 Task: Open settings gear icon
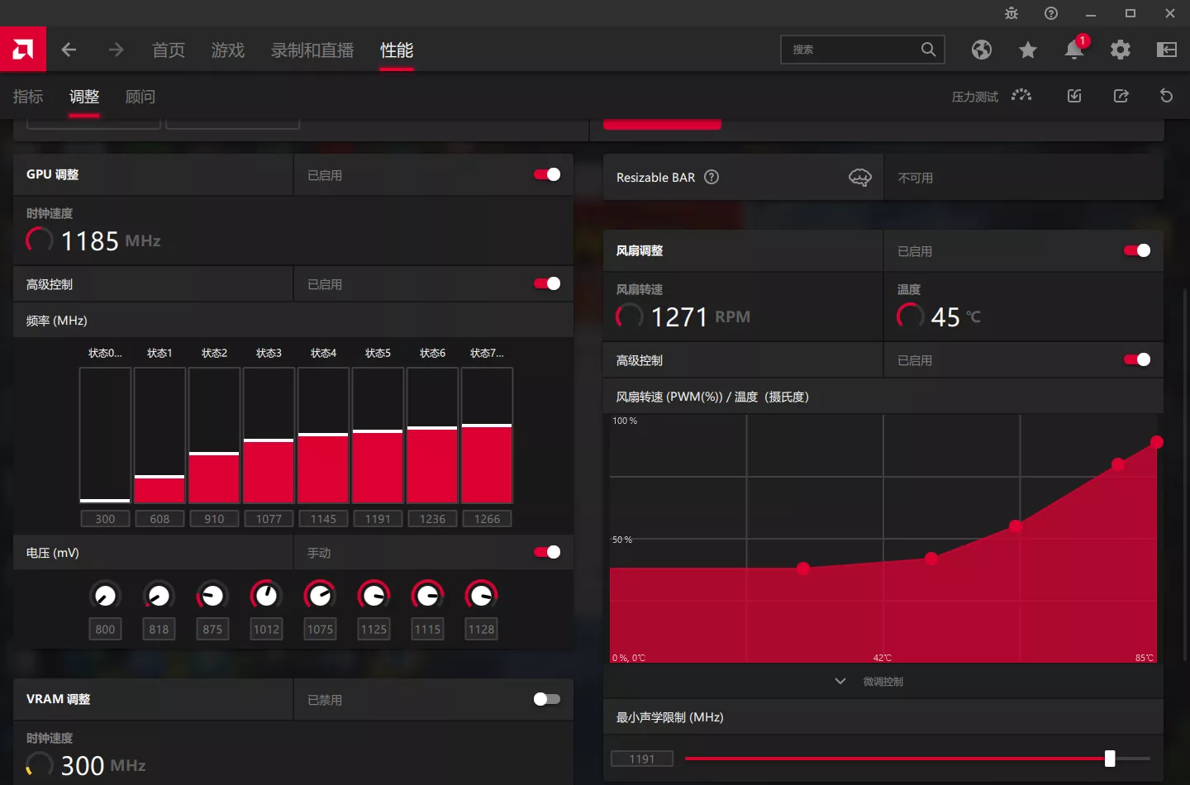[1121, 50]
